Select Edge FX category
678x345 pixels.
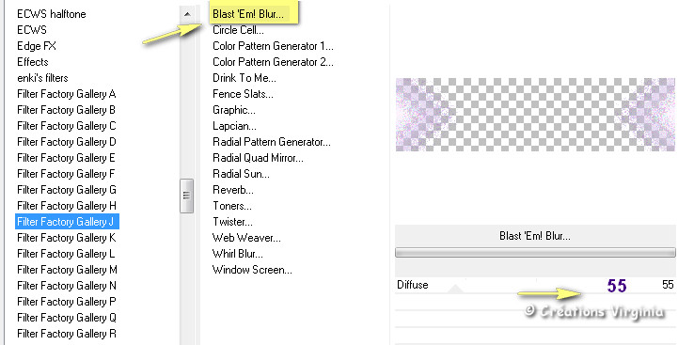point(37,46)
